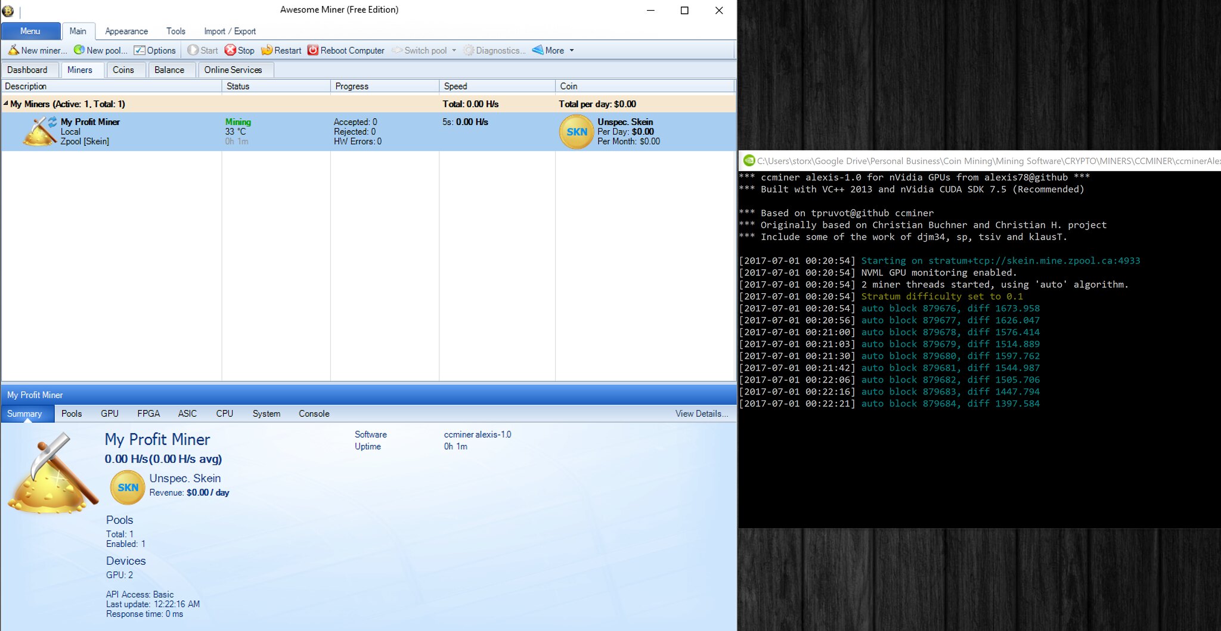Screen dimensions: 1221x631
Task: Click the green Mining status text
Action: click(238, 122)
